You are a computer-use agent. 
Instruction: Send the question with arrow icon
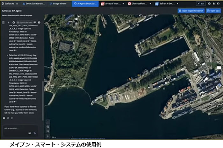click(x=35, y=133)
